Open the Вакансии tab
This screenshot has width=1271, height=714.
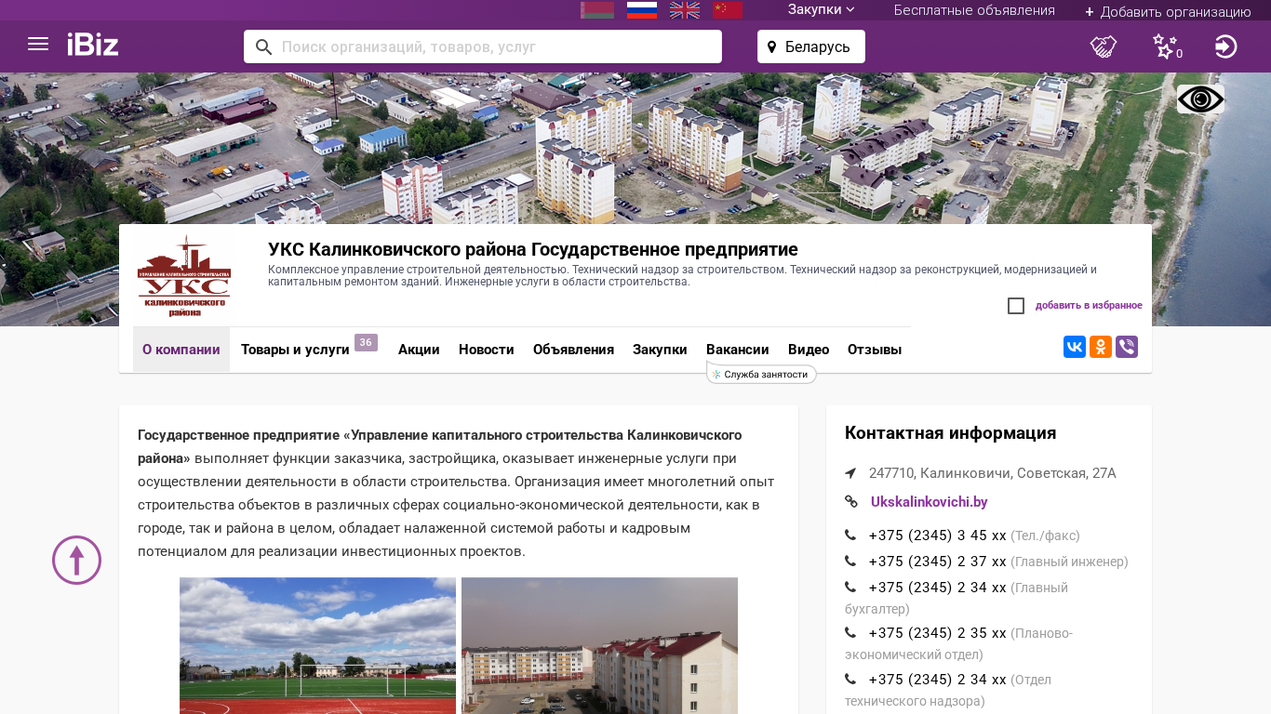pos(738,350)
